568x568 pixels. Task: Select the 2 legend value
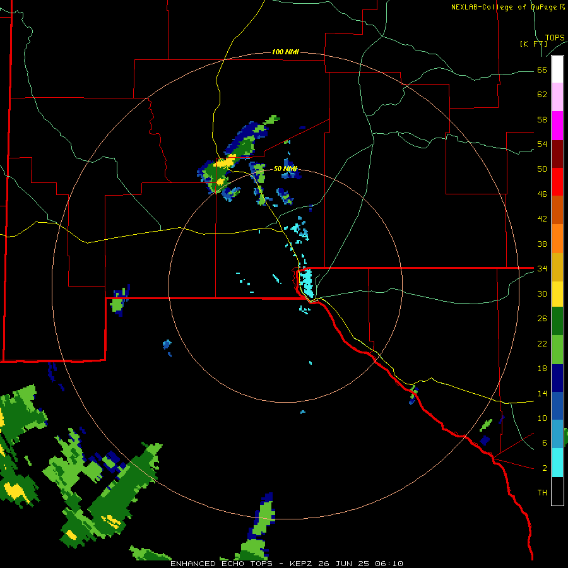point(545,468)
